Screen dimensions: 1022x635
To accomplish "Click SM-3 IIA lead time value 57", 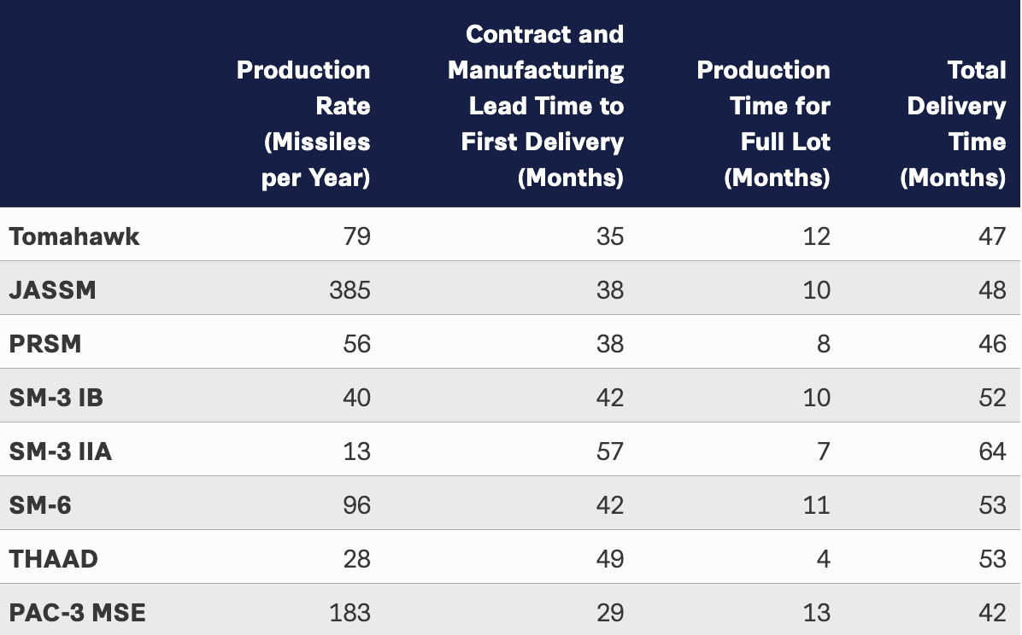I will (610, 451).
